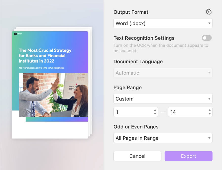
Task: Click the Export button
Action: click(188, 156)
